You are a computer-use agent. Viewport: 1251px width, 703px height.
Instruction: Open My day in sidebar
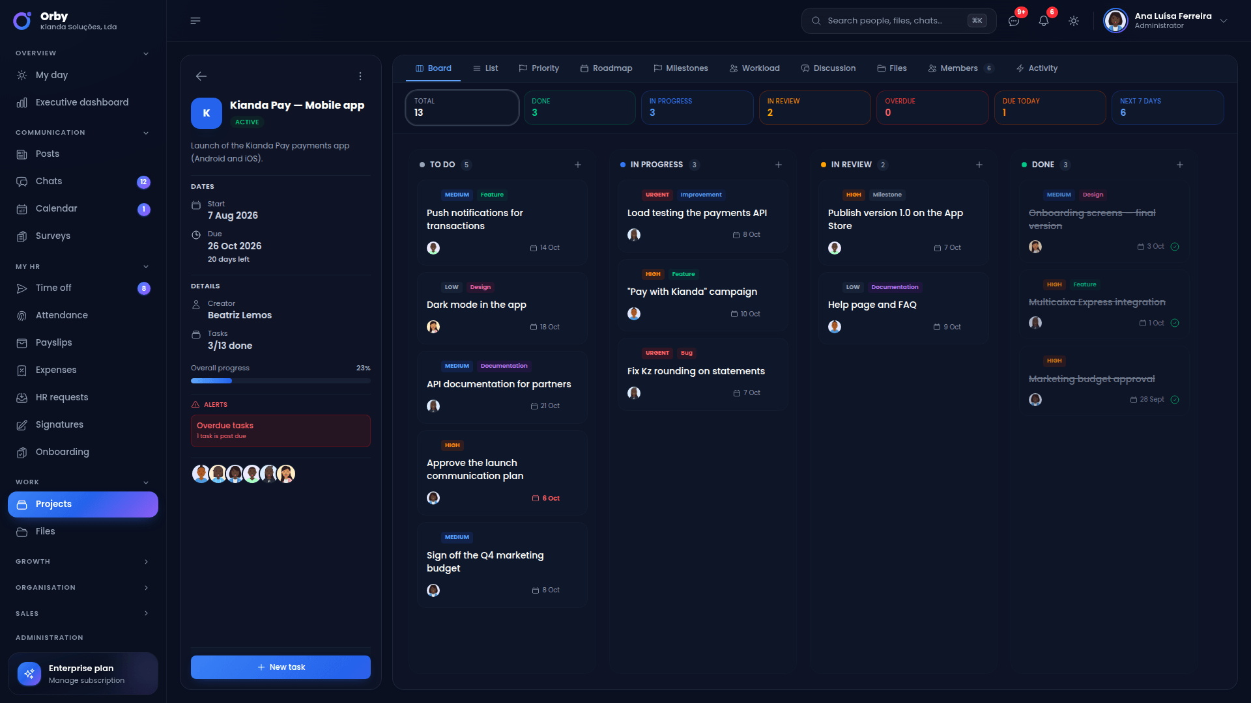tap(83, 75)
